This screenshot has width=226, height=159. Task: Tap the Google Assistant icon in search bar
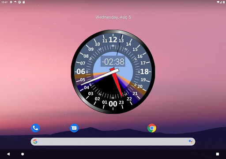pyautogui.click(x=191, y=142)
